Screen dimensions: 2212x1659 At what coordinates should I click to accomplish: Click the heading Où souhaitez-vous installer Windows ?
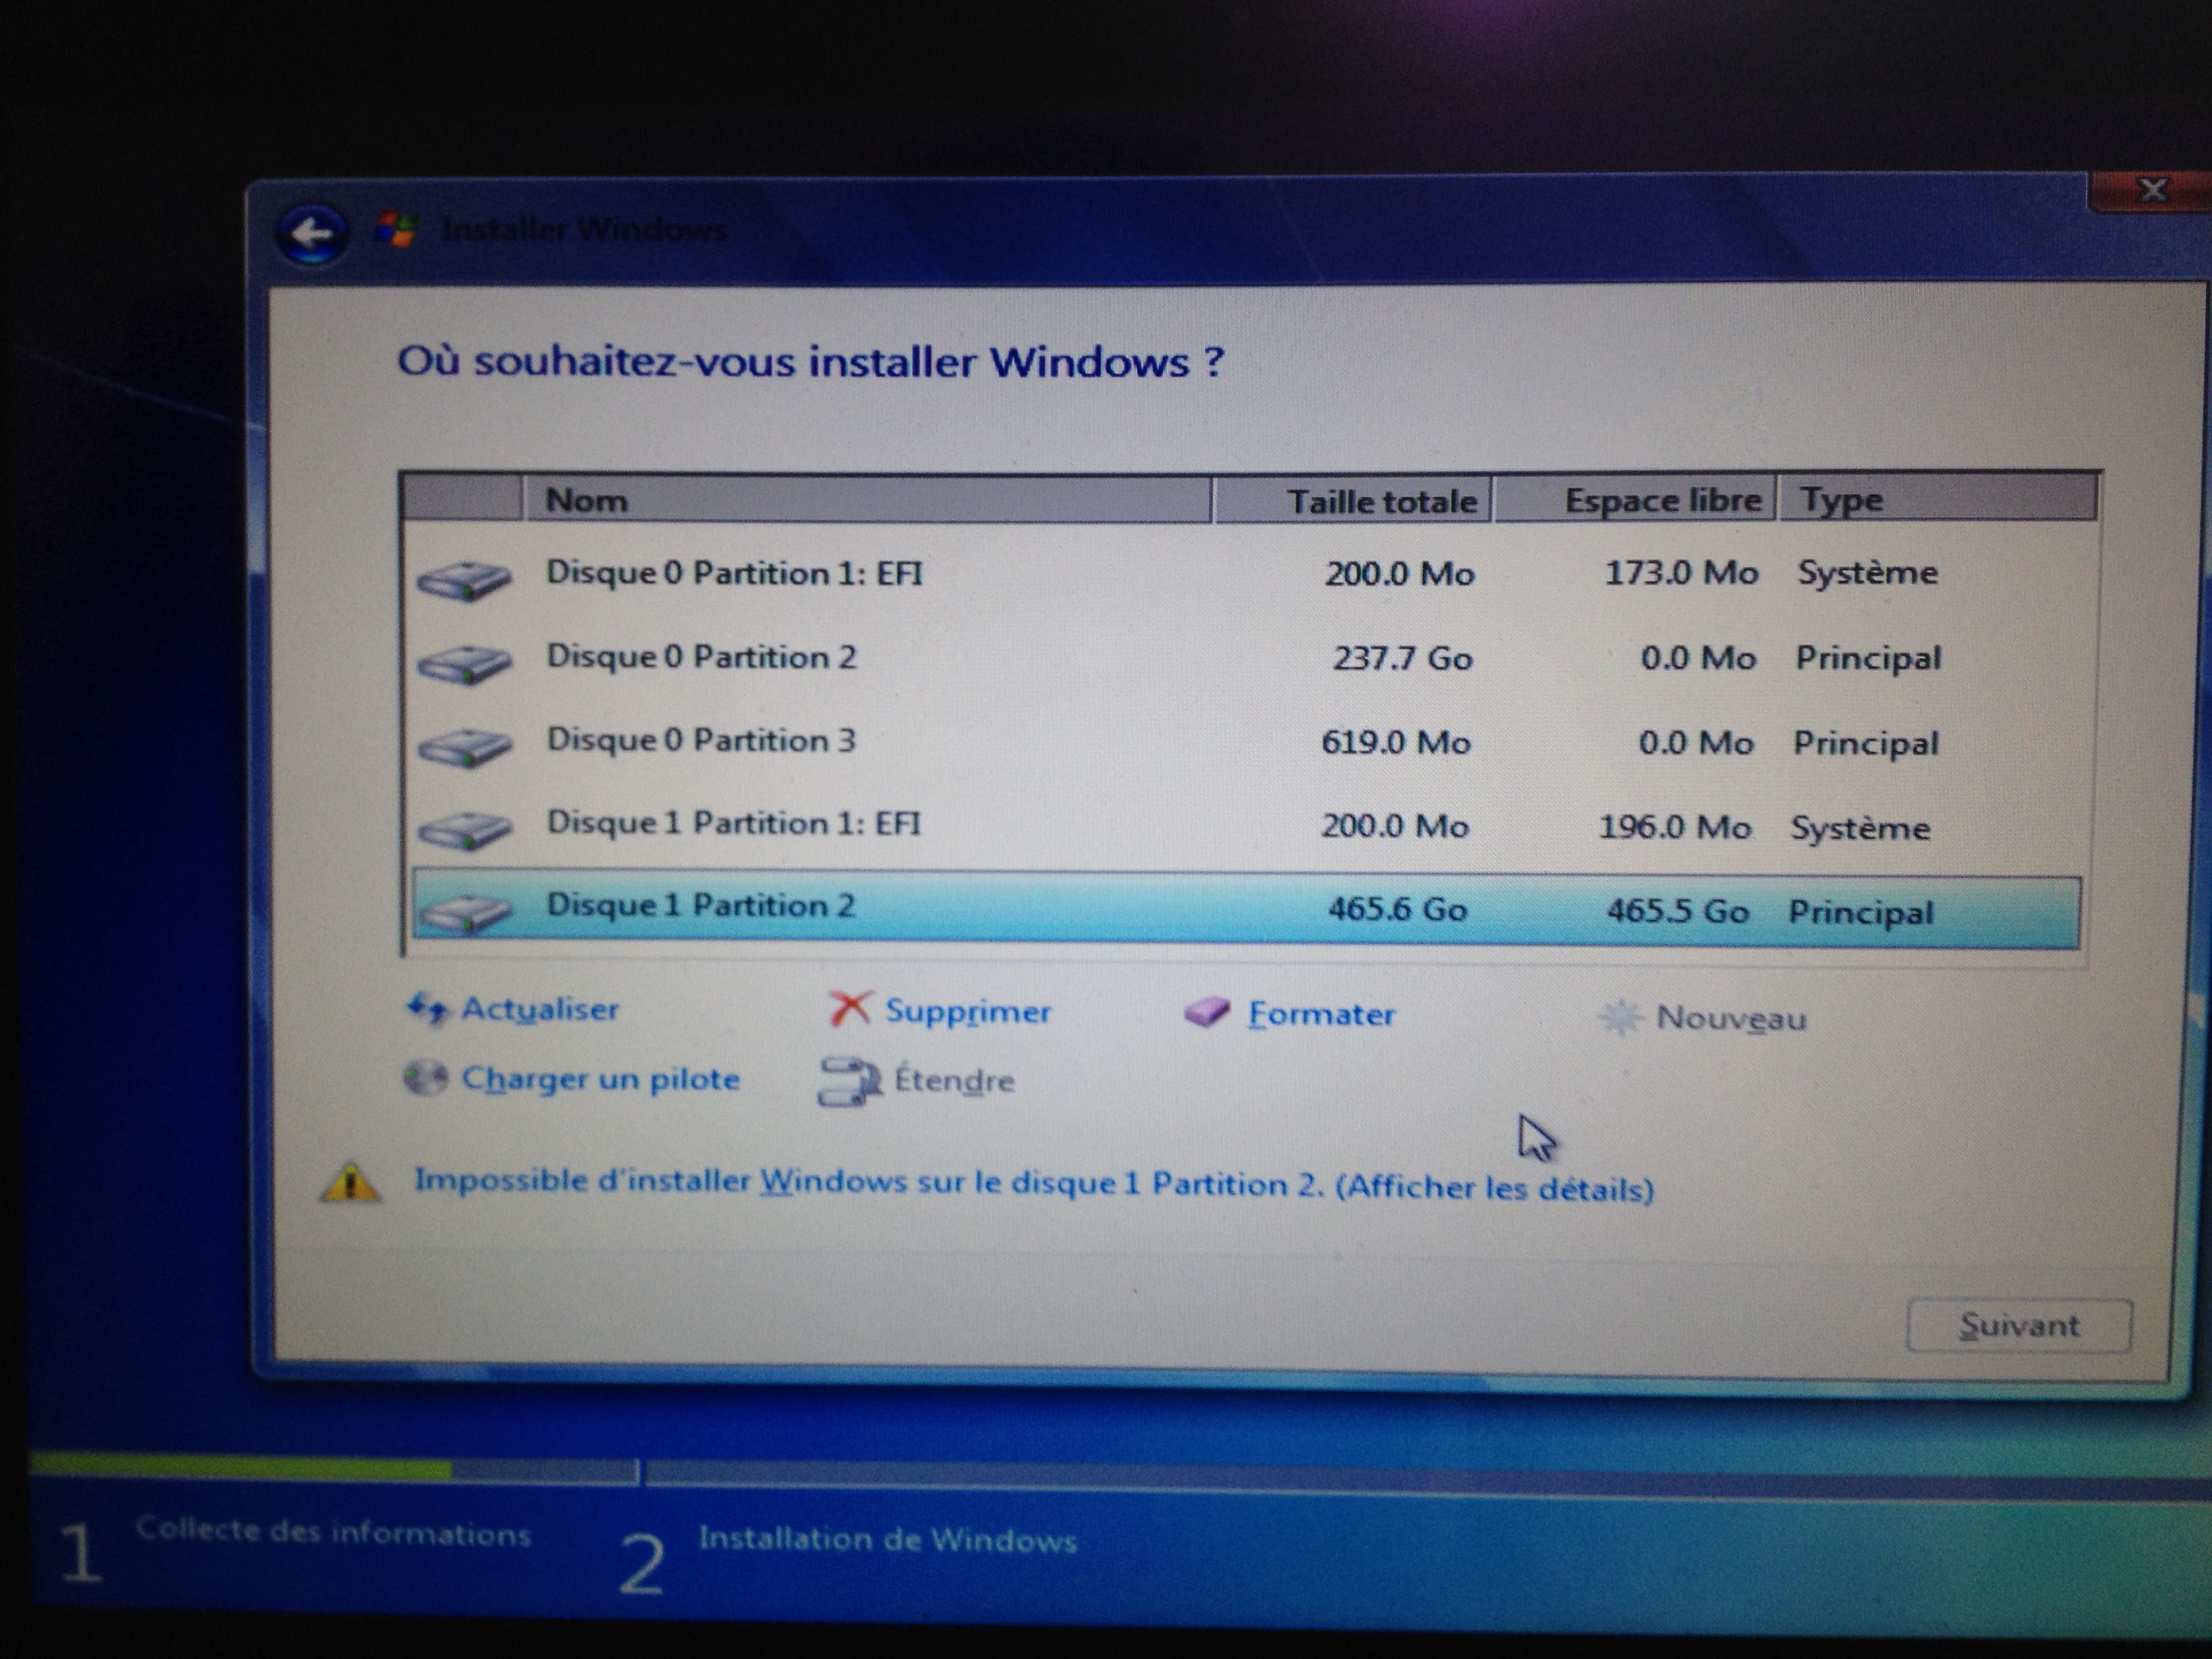pos(810,361)
